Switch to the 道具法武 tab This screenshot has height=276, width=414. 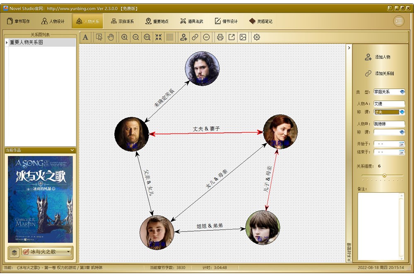tap(192, 21)
